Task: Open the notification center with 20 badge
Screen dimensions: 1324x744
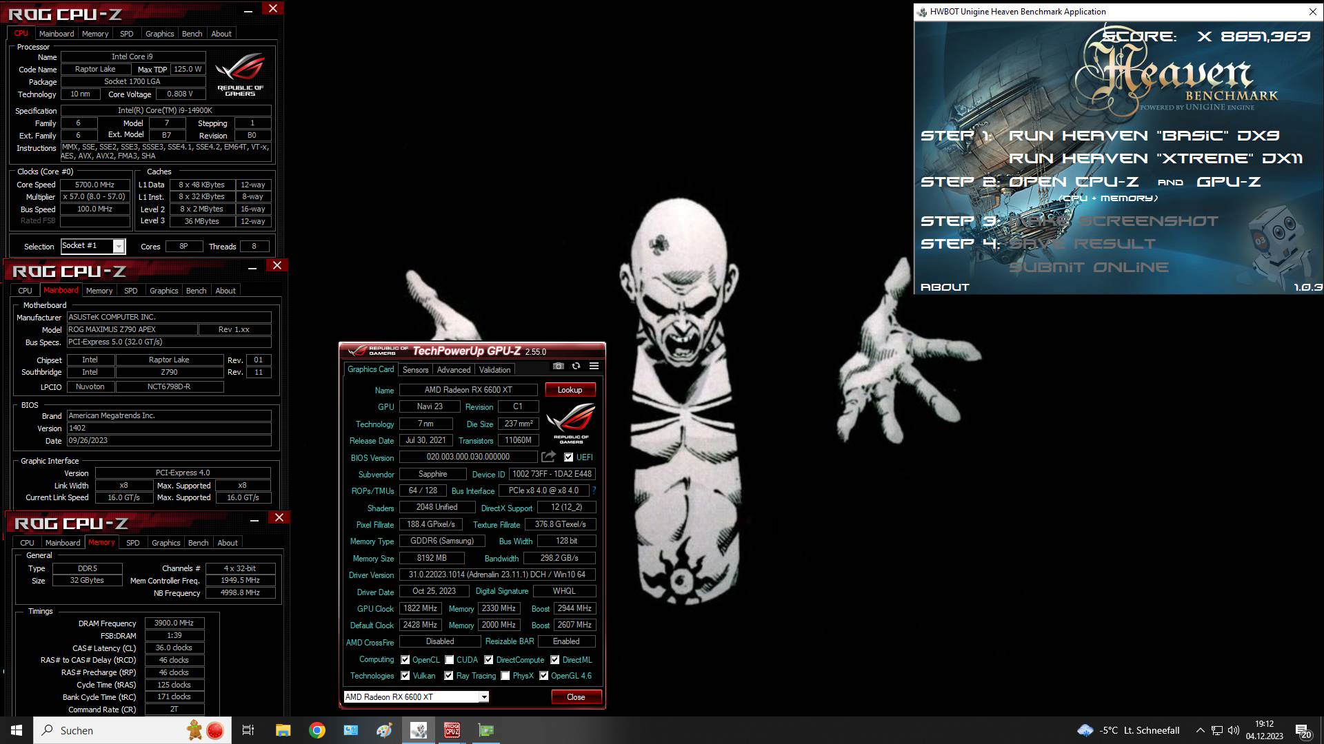Action: tap(1303, 731)
